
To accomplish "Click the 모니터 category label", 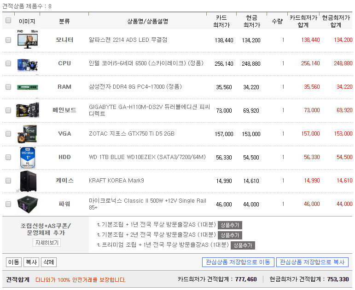I will pos(64,40).
